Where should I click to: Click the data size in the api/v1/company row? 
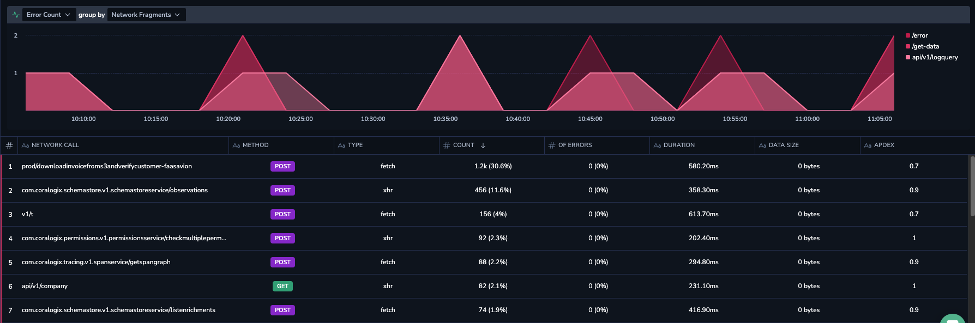point(809,286)
